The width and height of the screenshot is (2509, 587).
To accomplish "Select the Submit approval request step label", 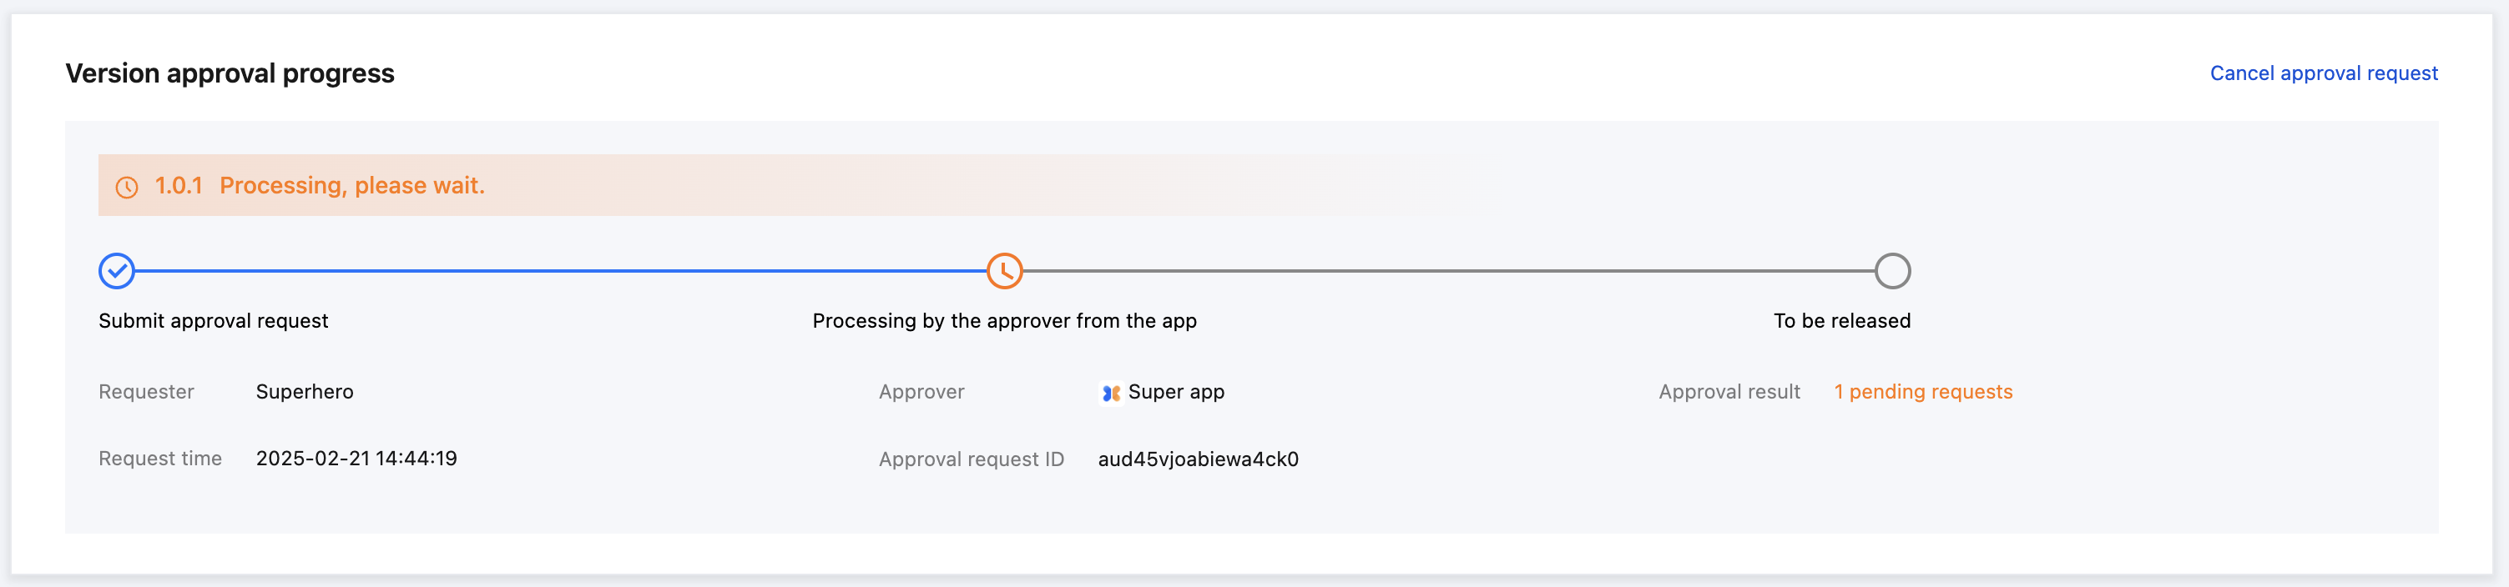I will point(214,320).
